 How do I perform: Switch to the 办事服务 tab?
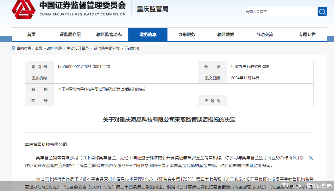click(187, 34)
